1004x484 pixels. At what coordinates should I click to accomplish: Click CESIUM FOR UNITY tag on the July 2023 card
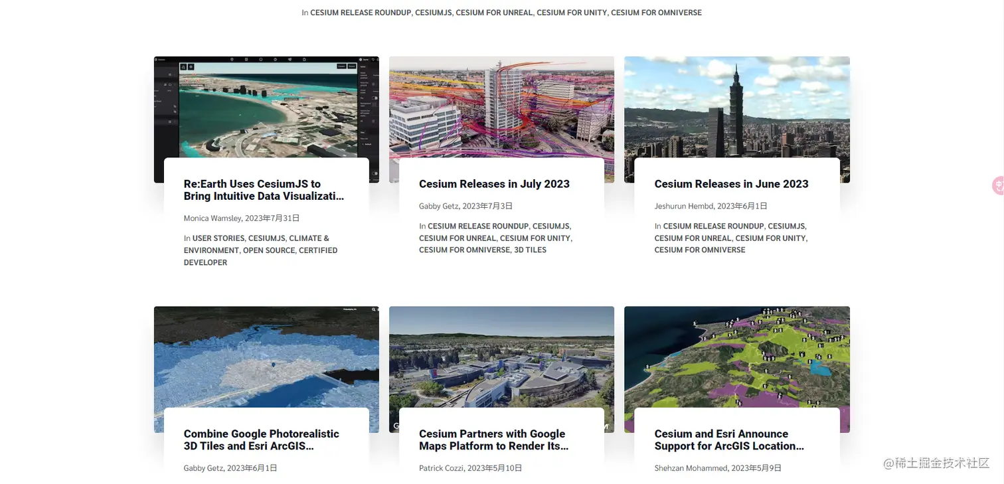tap(535, 238)
